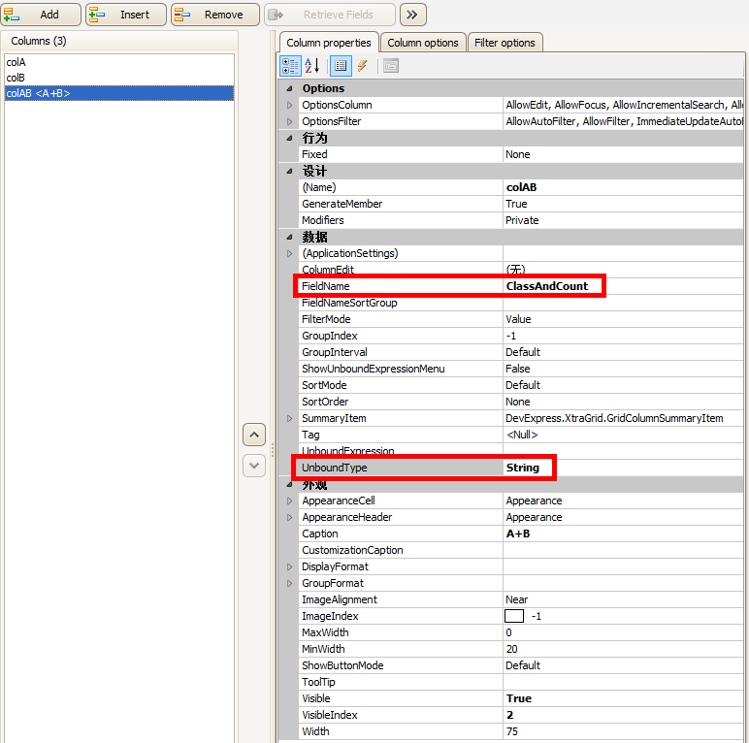This screenshot has height=743, width=749.
Task: Click the Fixed value None
Action: click(518, 154)
